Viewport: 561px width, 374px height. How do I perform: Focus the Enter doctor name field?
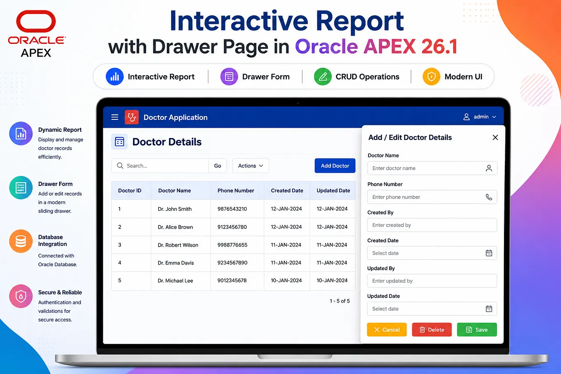pyautogui.click(x=432, y=168)
